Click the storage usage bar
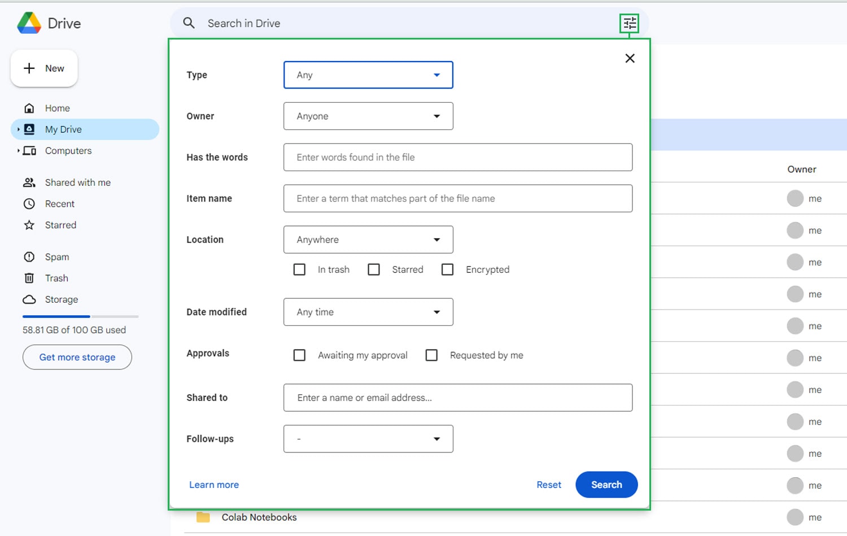The image size is (847, 536). pyautogui.click(x=79, y=316)
